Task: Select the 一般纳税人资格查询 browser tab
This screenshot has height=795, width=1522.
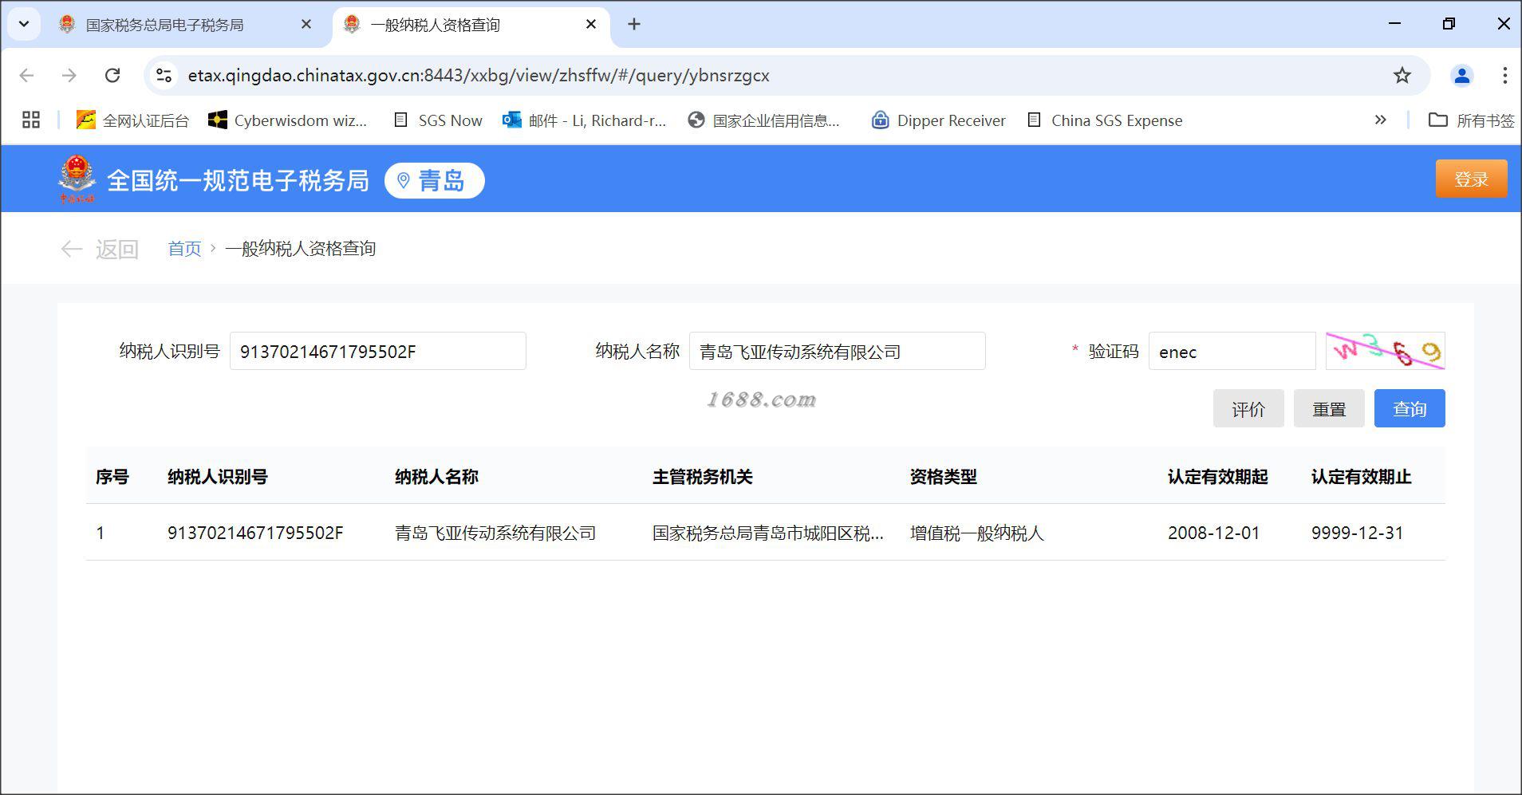Action: click(435, 25)
